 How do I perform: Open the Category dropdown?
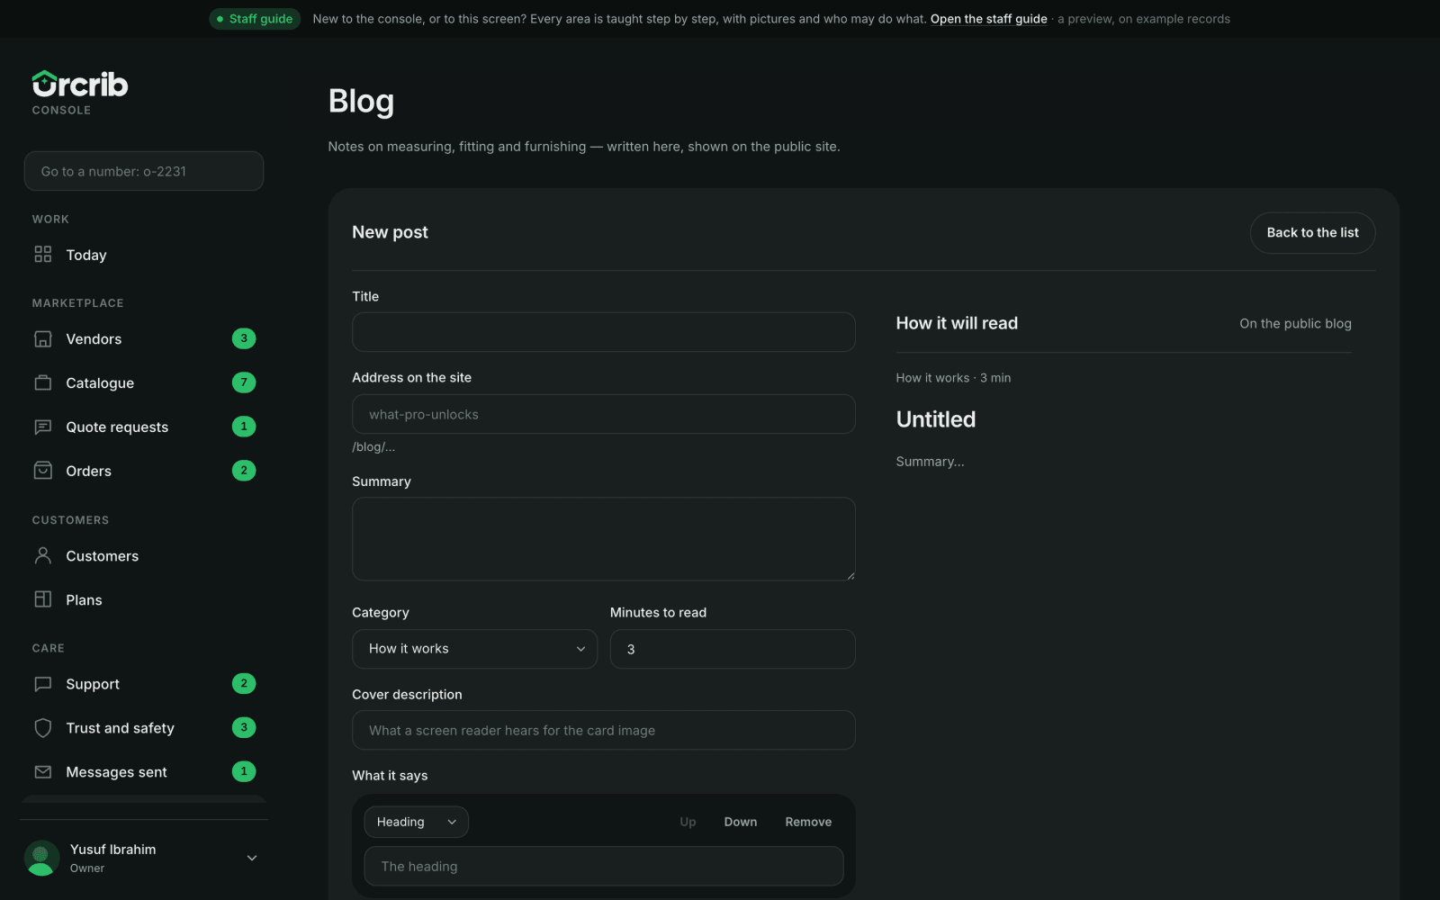474,649
